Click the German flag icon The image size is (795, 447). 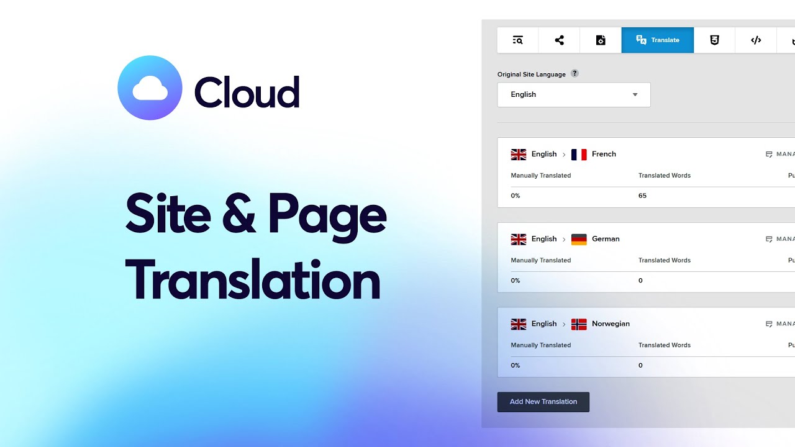pos(579,239)
